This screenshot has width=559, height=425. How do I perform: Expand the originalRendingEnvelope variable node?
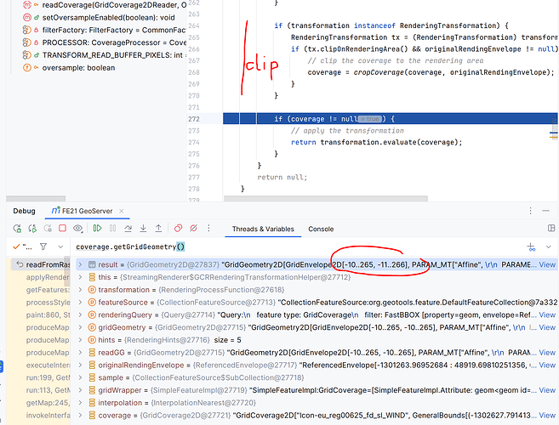[81, 365]
